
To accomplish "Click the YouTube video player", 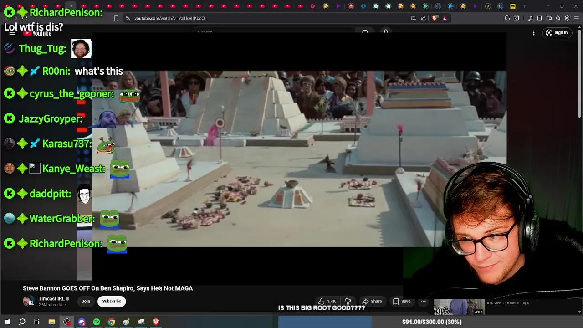I will 299,159.
